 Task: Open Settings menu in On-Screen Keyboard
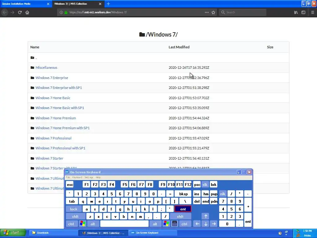click(89, 177)
